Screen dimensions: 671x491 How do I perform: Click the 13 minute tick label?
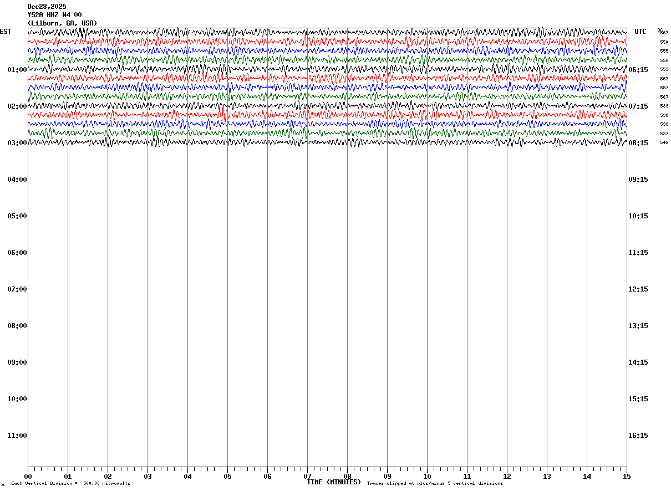(547, 477)
